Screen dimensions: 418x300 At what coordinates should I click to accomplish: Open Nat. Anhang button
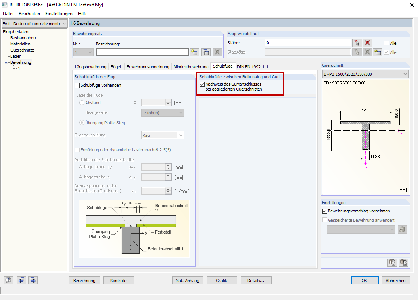coord(187,281)
